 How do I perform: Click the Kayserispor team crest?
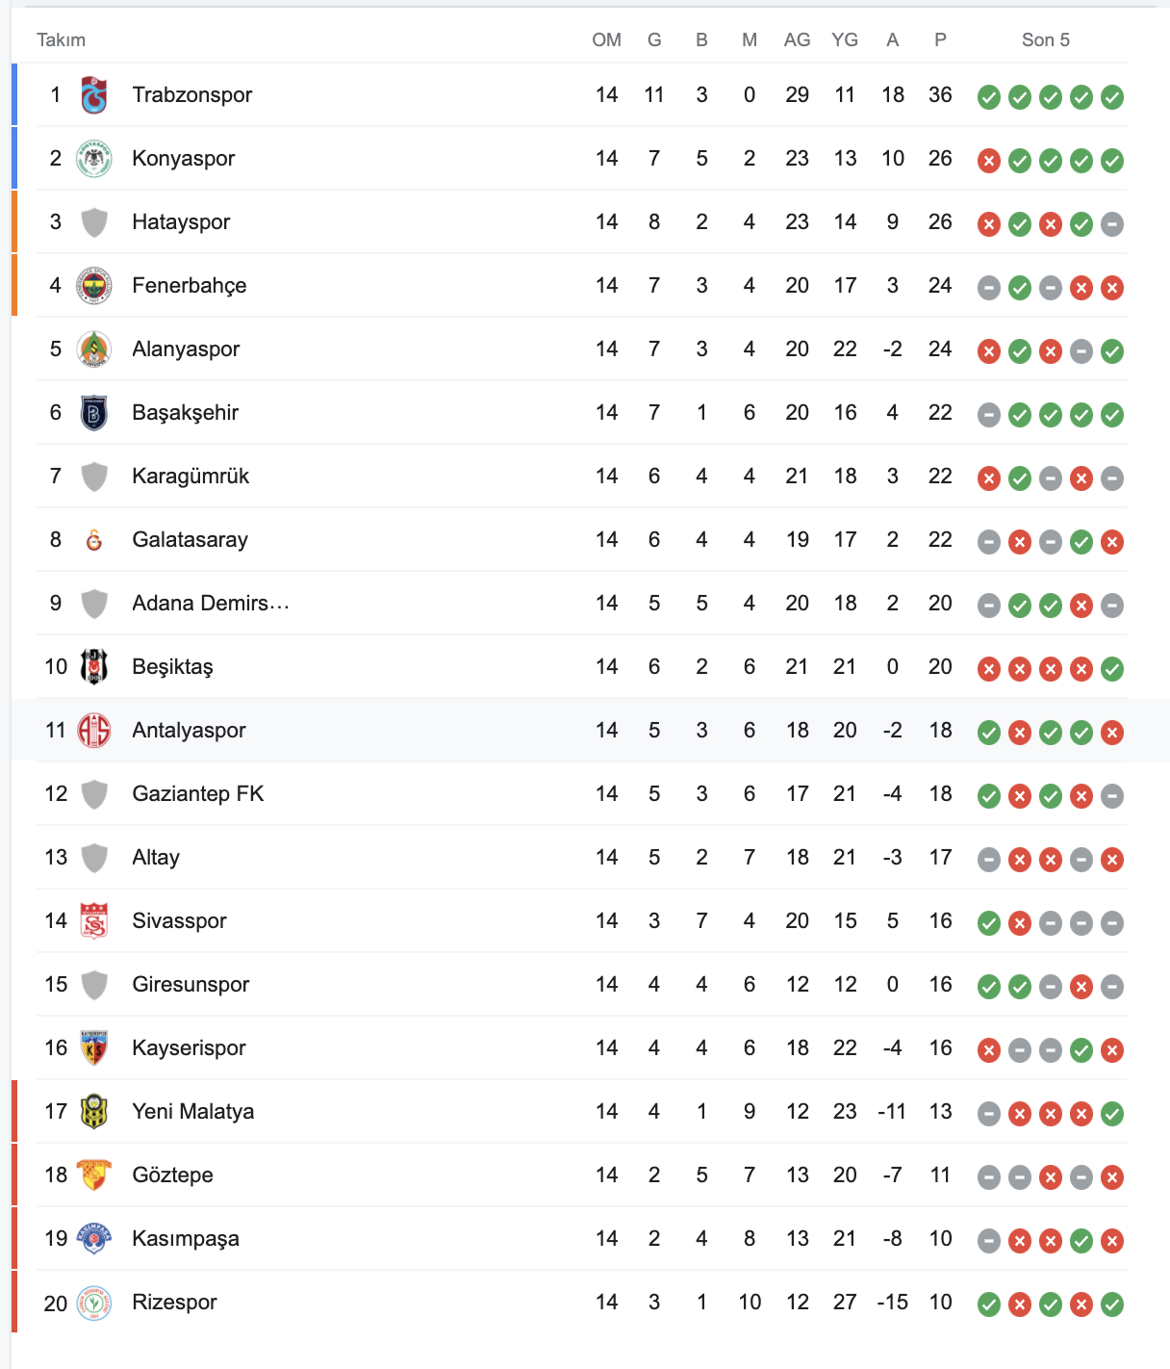tap(94, 1048)
